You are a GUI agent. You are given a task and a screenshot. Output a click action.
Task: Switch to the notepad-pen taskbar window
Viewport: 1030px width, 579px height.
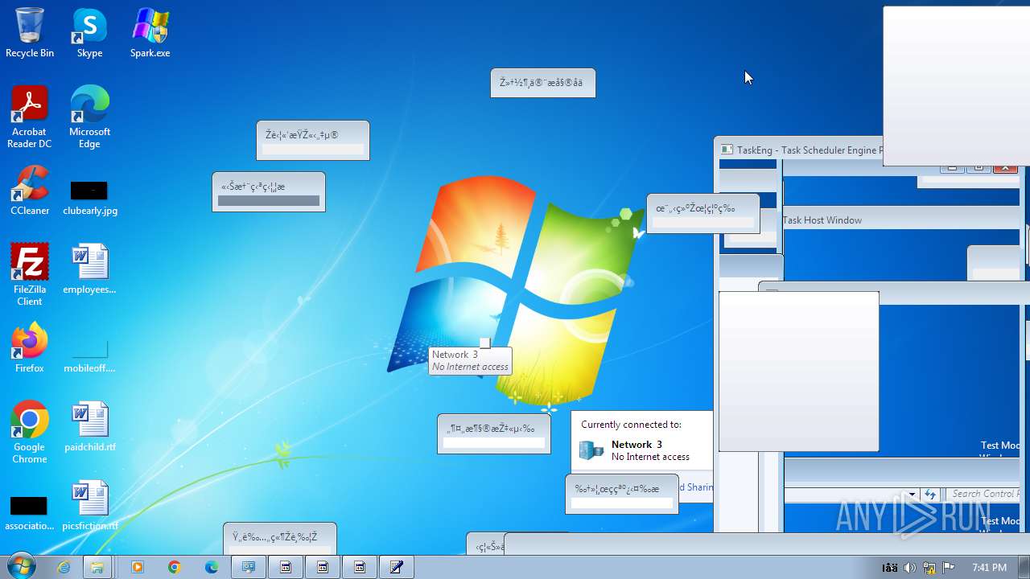coord(397,567)
